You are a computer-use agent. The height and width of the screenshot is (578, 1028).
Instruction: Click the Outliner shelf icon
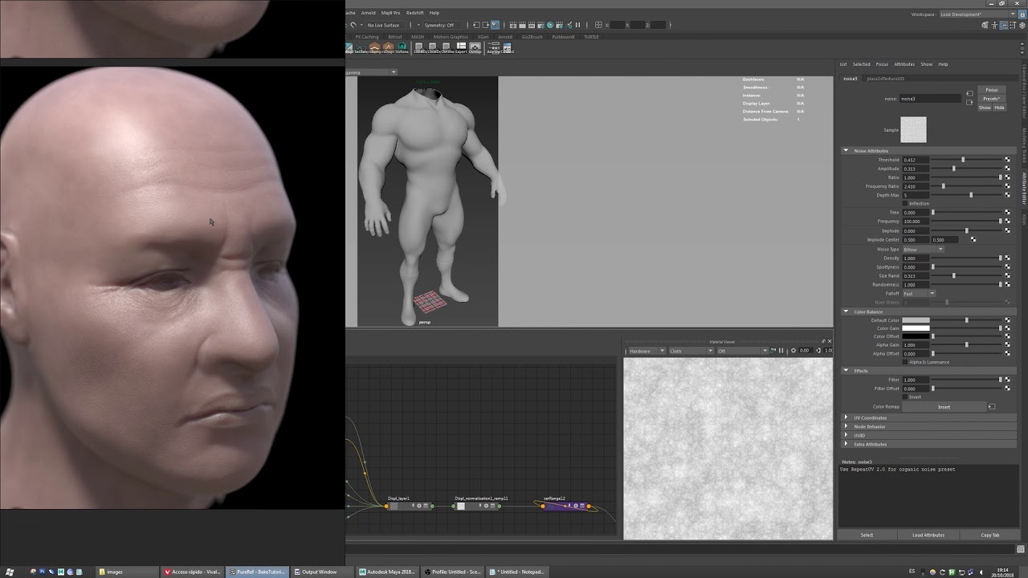446,47
